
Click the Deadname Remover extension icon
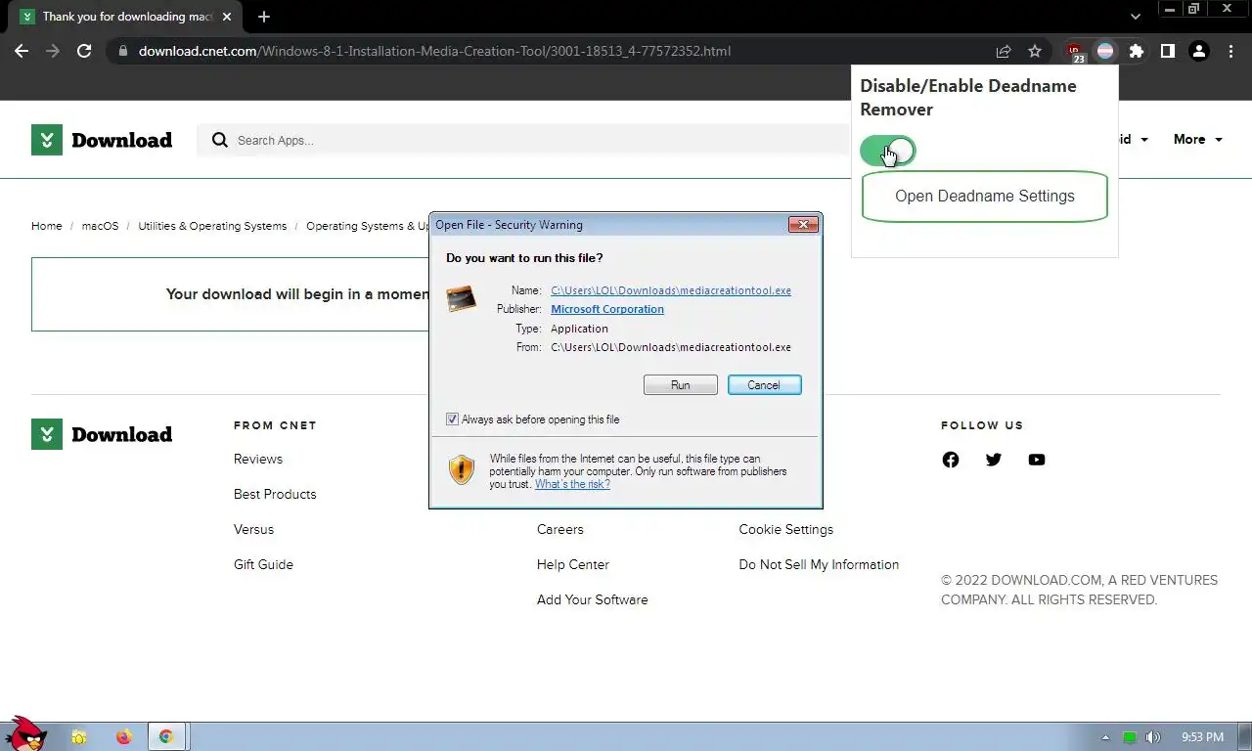1105,51
